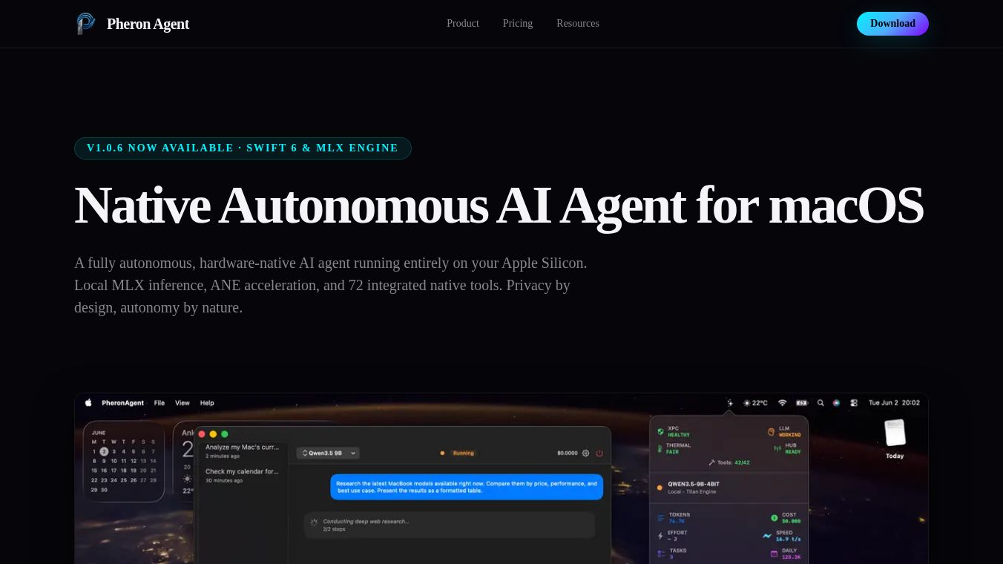Open settings gear icon in chat window
The image size is (1003, 564).
pos(585,453)
